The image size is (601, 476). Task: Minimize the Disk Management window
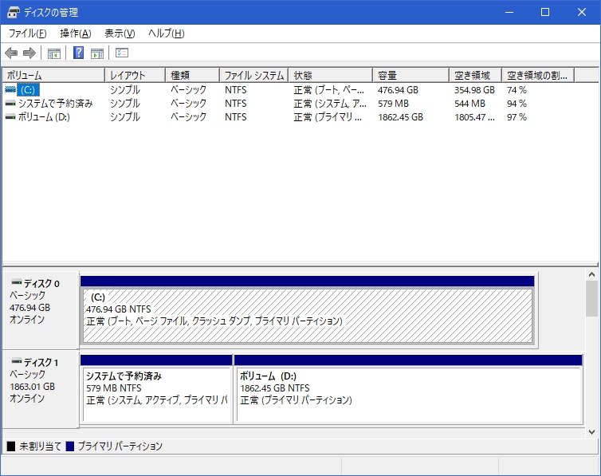point(509,12)
